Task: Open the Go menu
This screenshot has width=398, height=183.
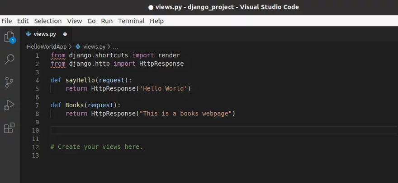Action: 91,21
